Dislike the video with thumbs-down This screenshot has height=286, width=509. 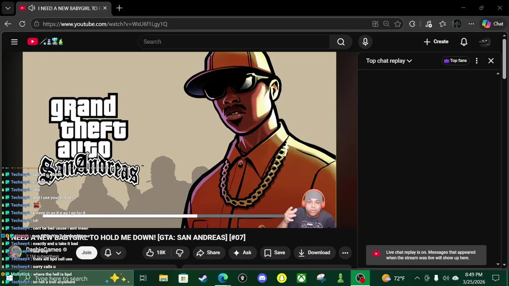[180, 253]
